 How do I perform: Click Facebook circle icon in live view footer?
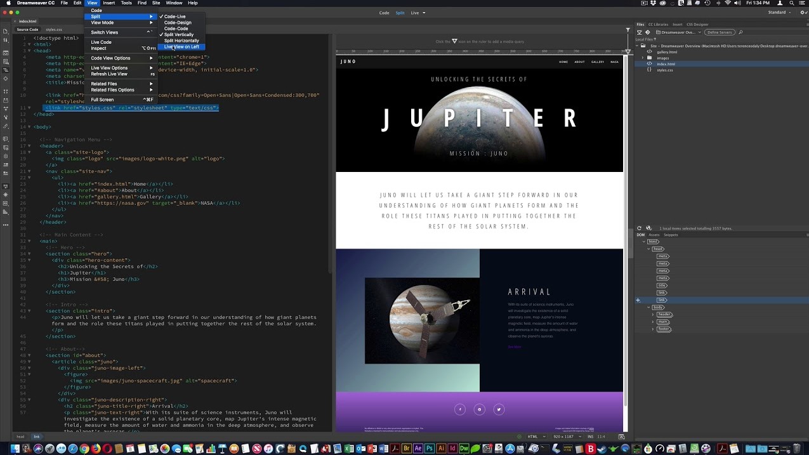460,409
